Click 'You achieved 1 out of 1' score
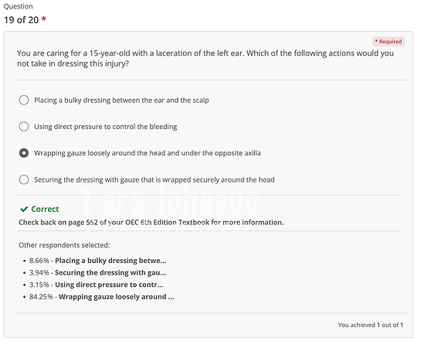 (371, 325)
